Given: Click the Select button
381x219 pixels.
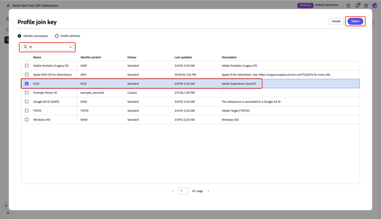Looking at the screenshot, I should click(355, 21).
